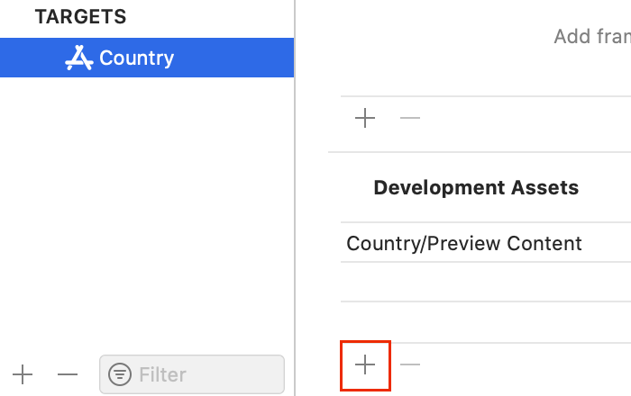Add a new target with plus button
Image resolution: width=631 pixels, height=396 pixels.
23,374
